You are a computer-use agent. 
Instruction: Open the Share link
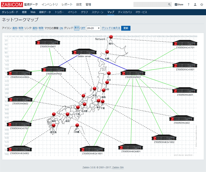coord(179,4)
